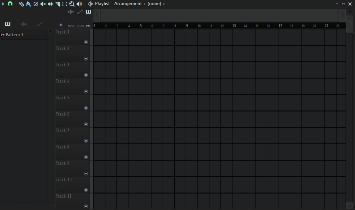Click the Playback speaker tool
The width and height of the screenshot is (355, 210).
(x=79, y=4)
